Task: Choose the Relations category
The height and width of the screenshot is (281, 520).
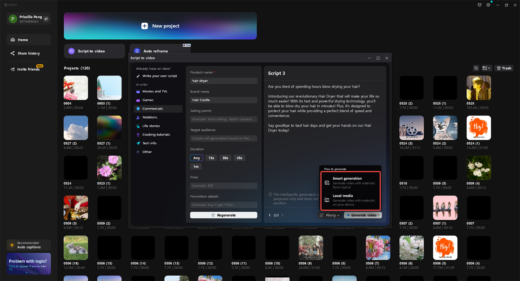Action: pyautogui.click(x=158, y=117)
